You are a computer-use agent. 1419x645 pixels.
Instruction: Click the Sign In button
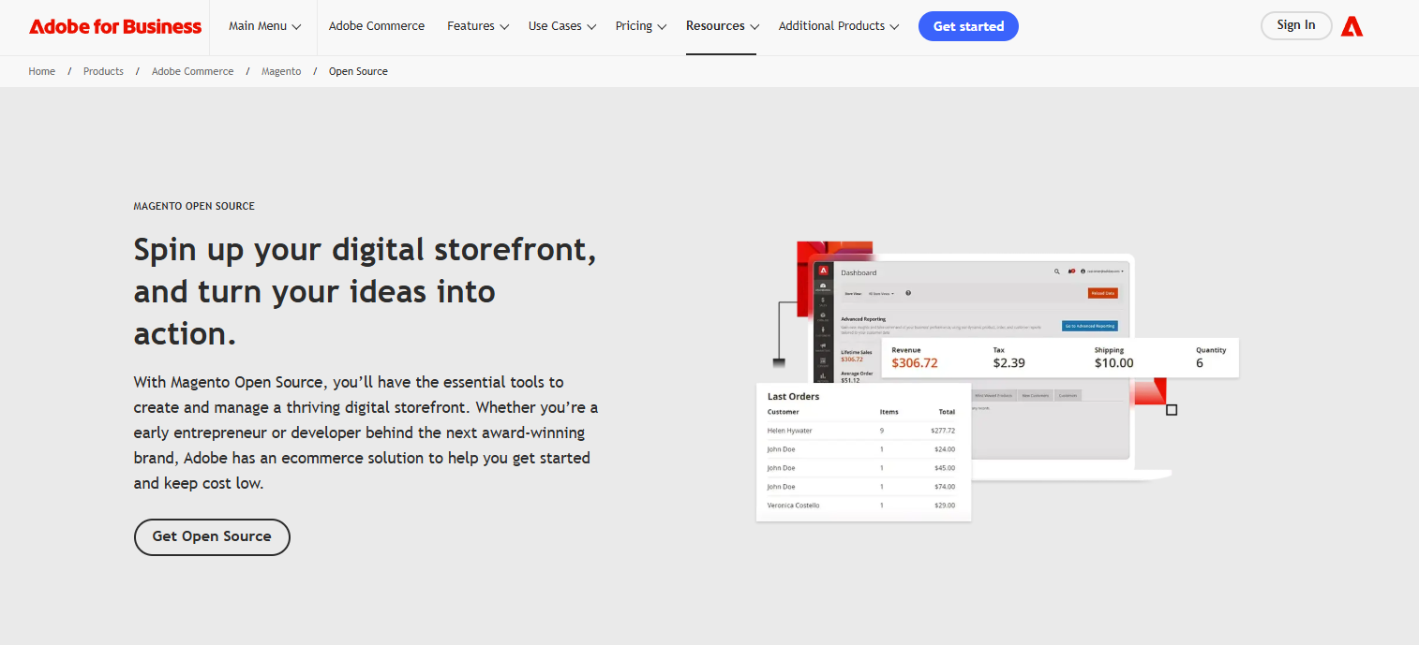[1295, 25]
